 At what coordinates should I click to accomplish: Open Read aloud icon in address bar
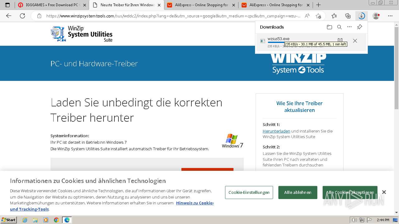point(307,16)
